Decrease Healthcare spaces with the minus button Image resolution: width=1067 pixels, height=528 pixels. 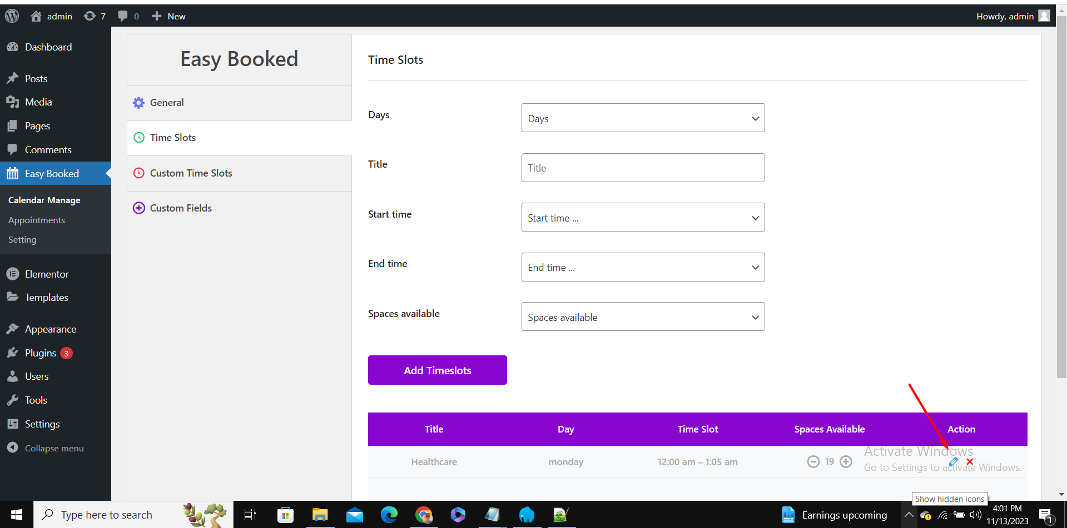click(813, 462)
